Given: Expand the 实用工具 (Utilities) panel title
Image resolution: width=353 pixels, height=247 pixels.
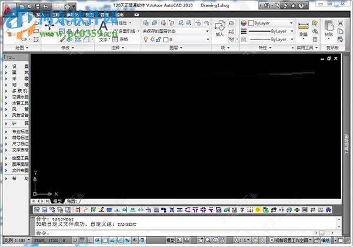Looking at the screenshot, I should click(307, 48).
